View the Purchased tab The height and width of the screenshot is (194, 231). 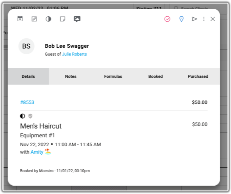198,76
